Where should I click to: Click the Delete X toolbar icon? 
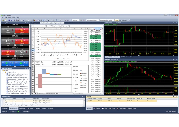(21, 20)
